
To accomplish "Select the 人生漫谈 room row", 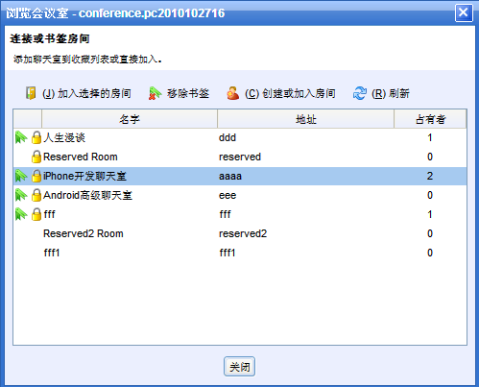I will [x=240, y=137].
